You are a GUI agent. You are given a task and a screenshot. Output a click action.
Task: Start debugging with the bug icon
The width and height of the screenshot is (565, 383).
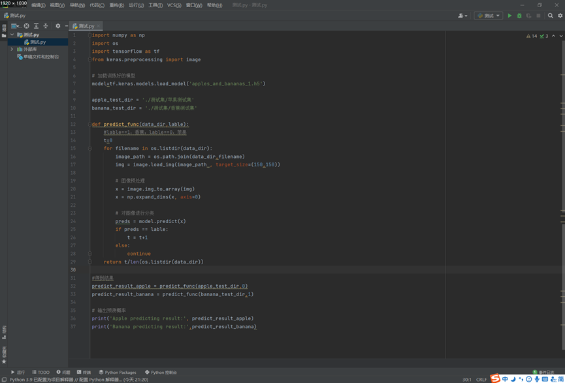click(x=519, y=16)
